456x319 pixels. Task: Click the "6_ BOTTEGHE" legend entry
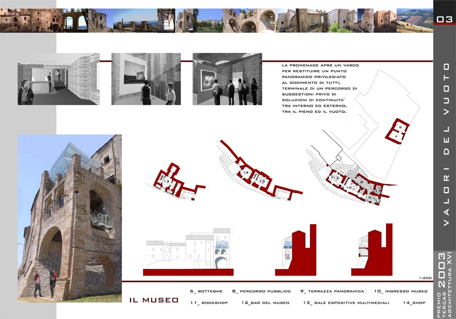(206, 291)
